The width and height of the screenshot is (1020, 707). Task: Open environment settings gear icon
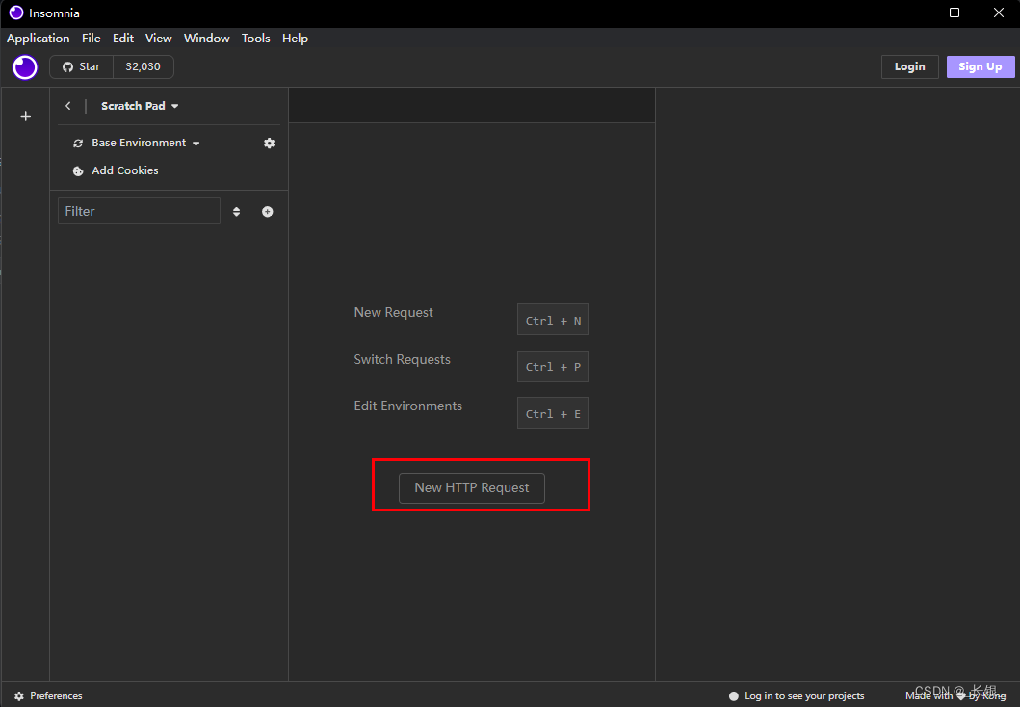click(x=269, y=144)
